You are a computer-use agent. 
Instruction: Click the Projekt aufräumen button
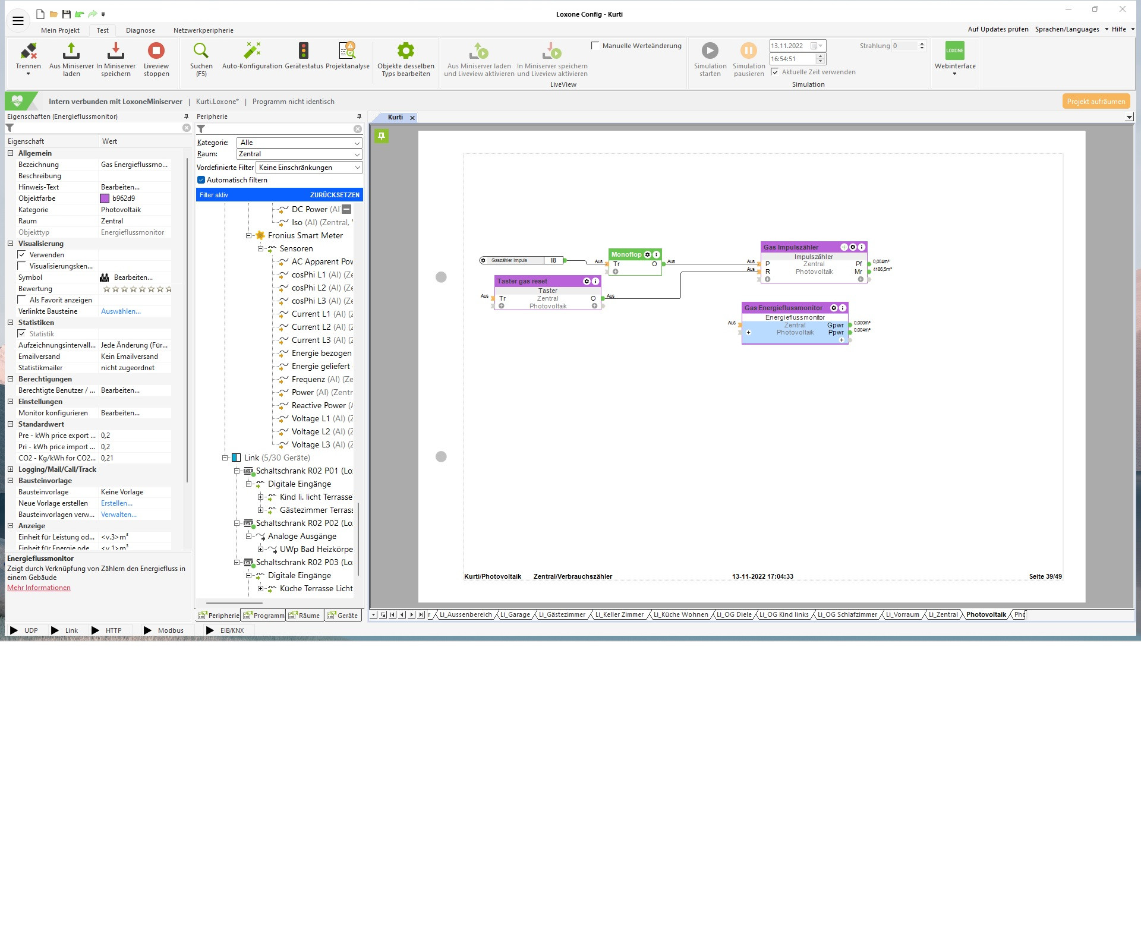coord(1095,102)
